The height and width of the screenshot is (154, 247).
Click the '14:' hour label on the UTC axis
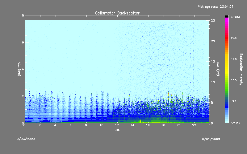coord(133,125)
